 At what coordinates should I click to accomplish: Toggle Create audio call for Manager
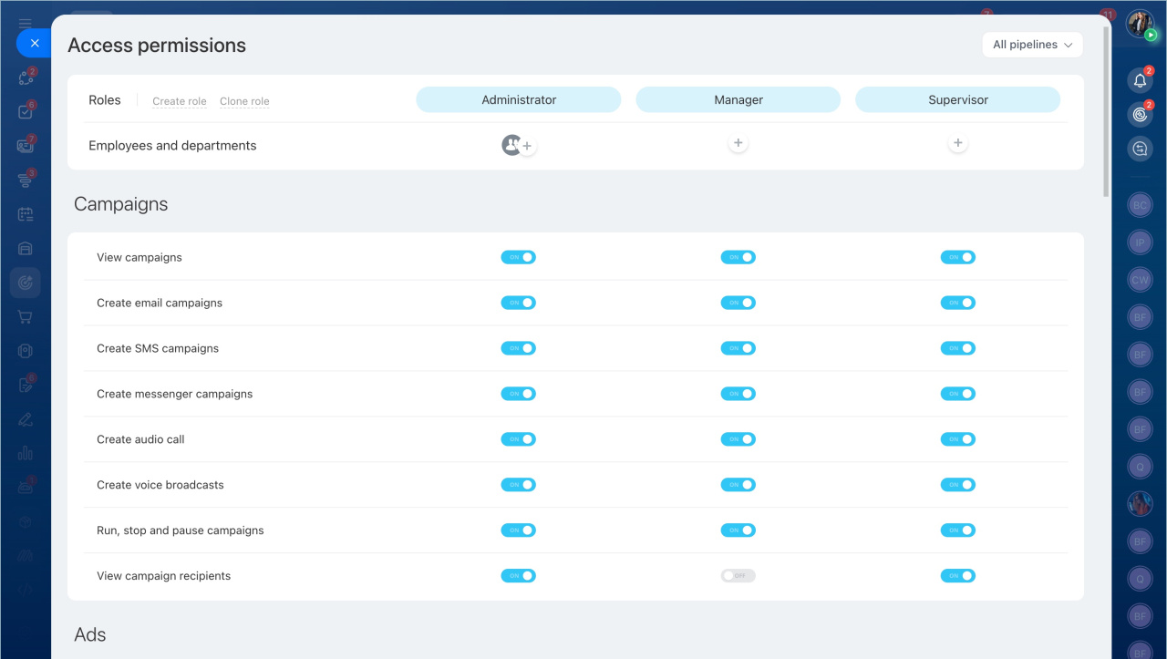tap(738, 439)
